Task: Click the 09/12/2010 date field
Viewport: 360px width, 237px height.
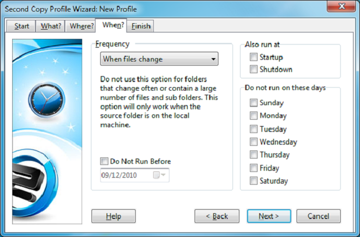Action: tap(135, 175)
